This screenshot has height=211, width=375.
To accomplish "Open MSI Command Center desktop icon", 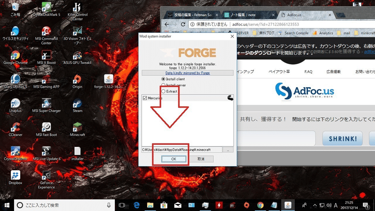I will [46, 36].
